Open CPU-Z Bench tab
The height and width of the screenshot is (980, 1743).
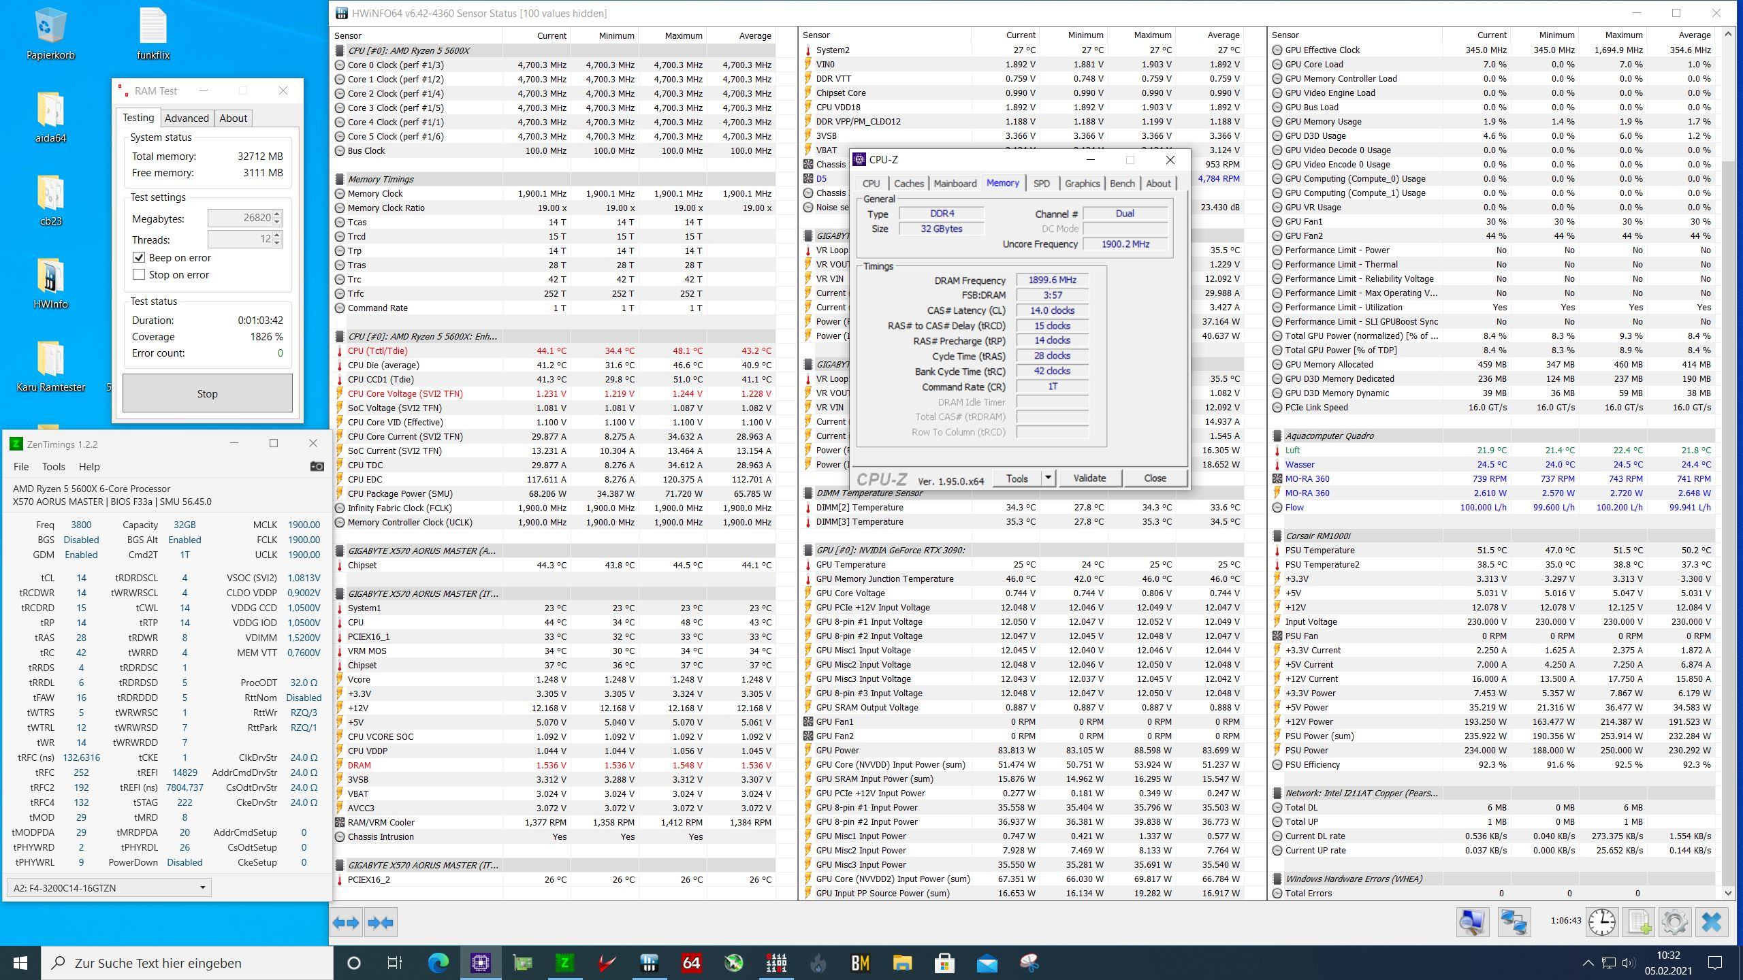1122,183
